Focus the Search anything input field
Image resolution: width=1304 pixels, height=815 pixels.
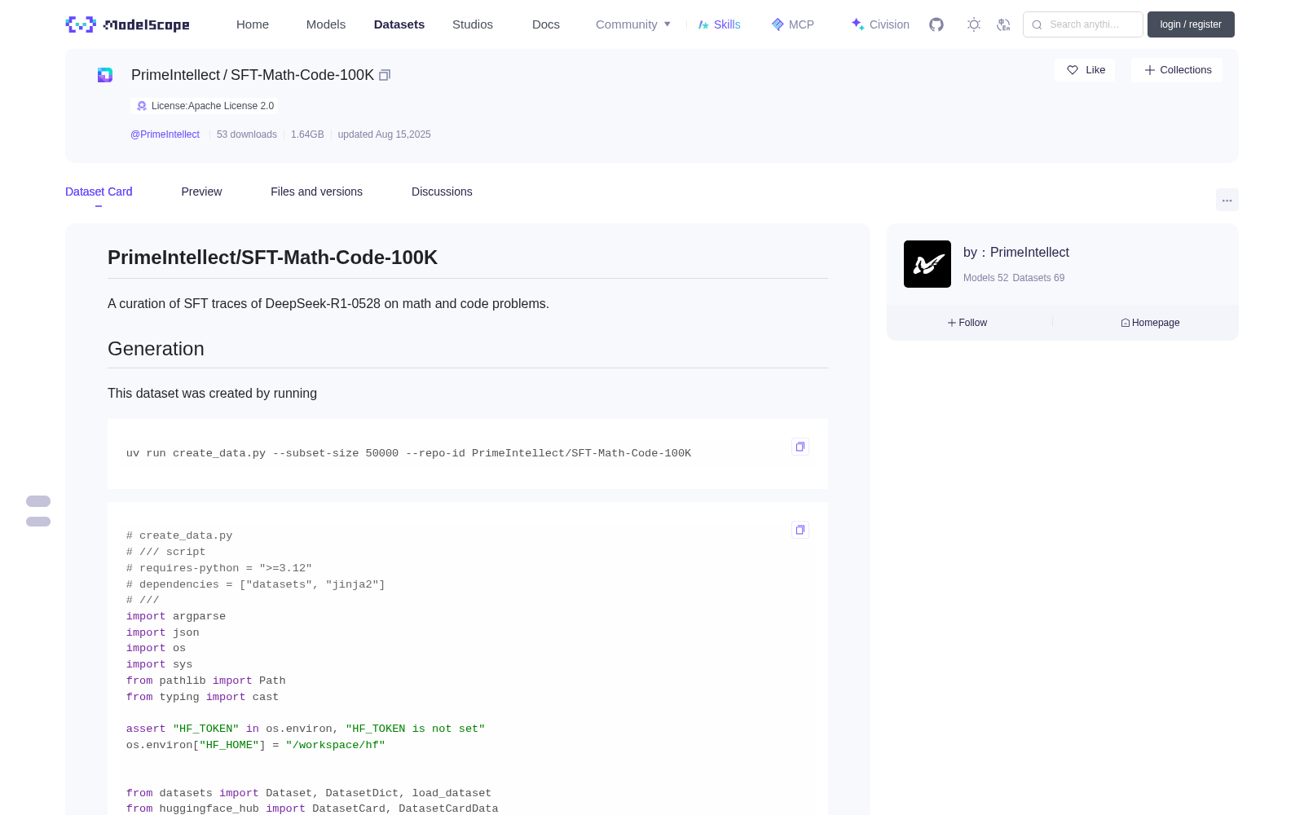point(1083,24)
